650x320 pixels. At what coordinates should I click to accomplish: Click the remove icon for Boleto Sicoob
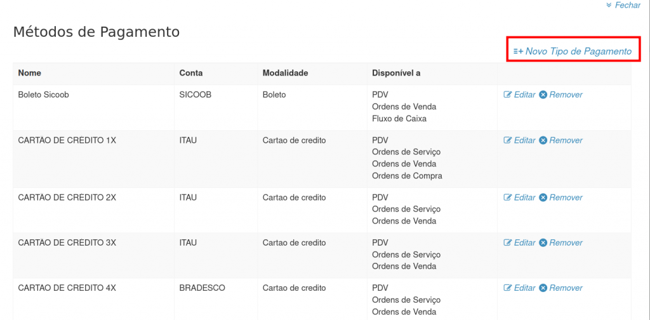(x=543, y=95)
